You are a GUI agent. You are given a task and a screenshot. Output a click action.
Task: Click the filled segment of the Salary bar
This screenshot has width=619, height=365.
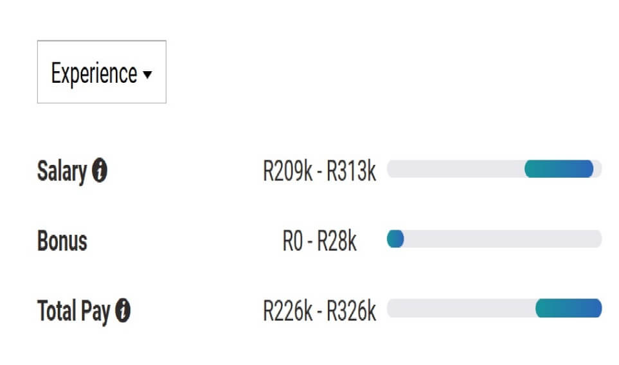(559, 169)
